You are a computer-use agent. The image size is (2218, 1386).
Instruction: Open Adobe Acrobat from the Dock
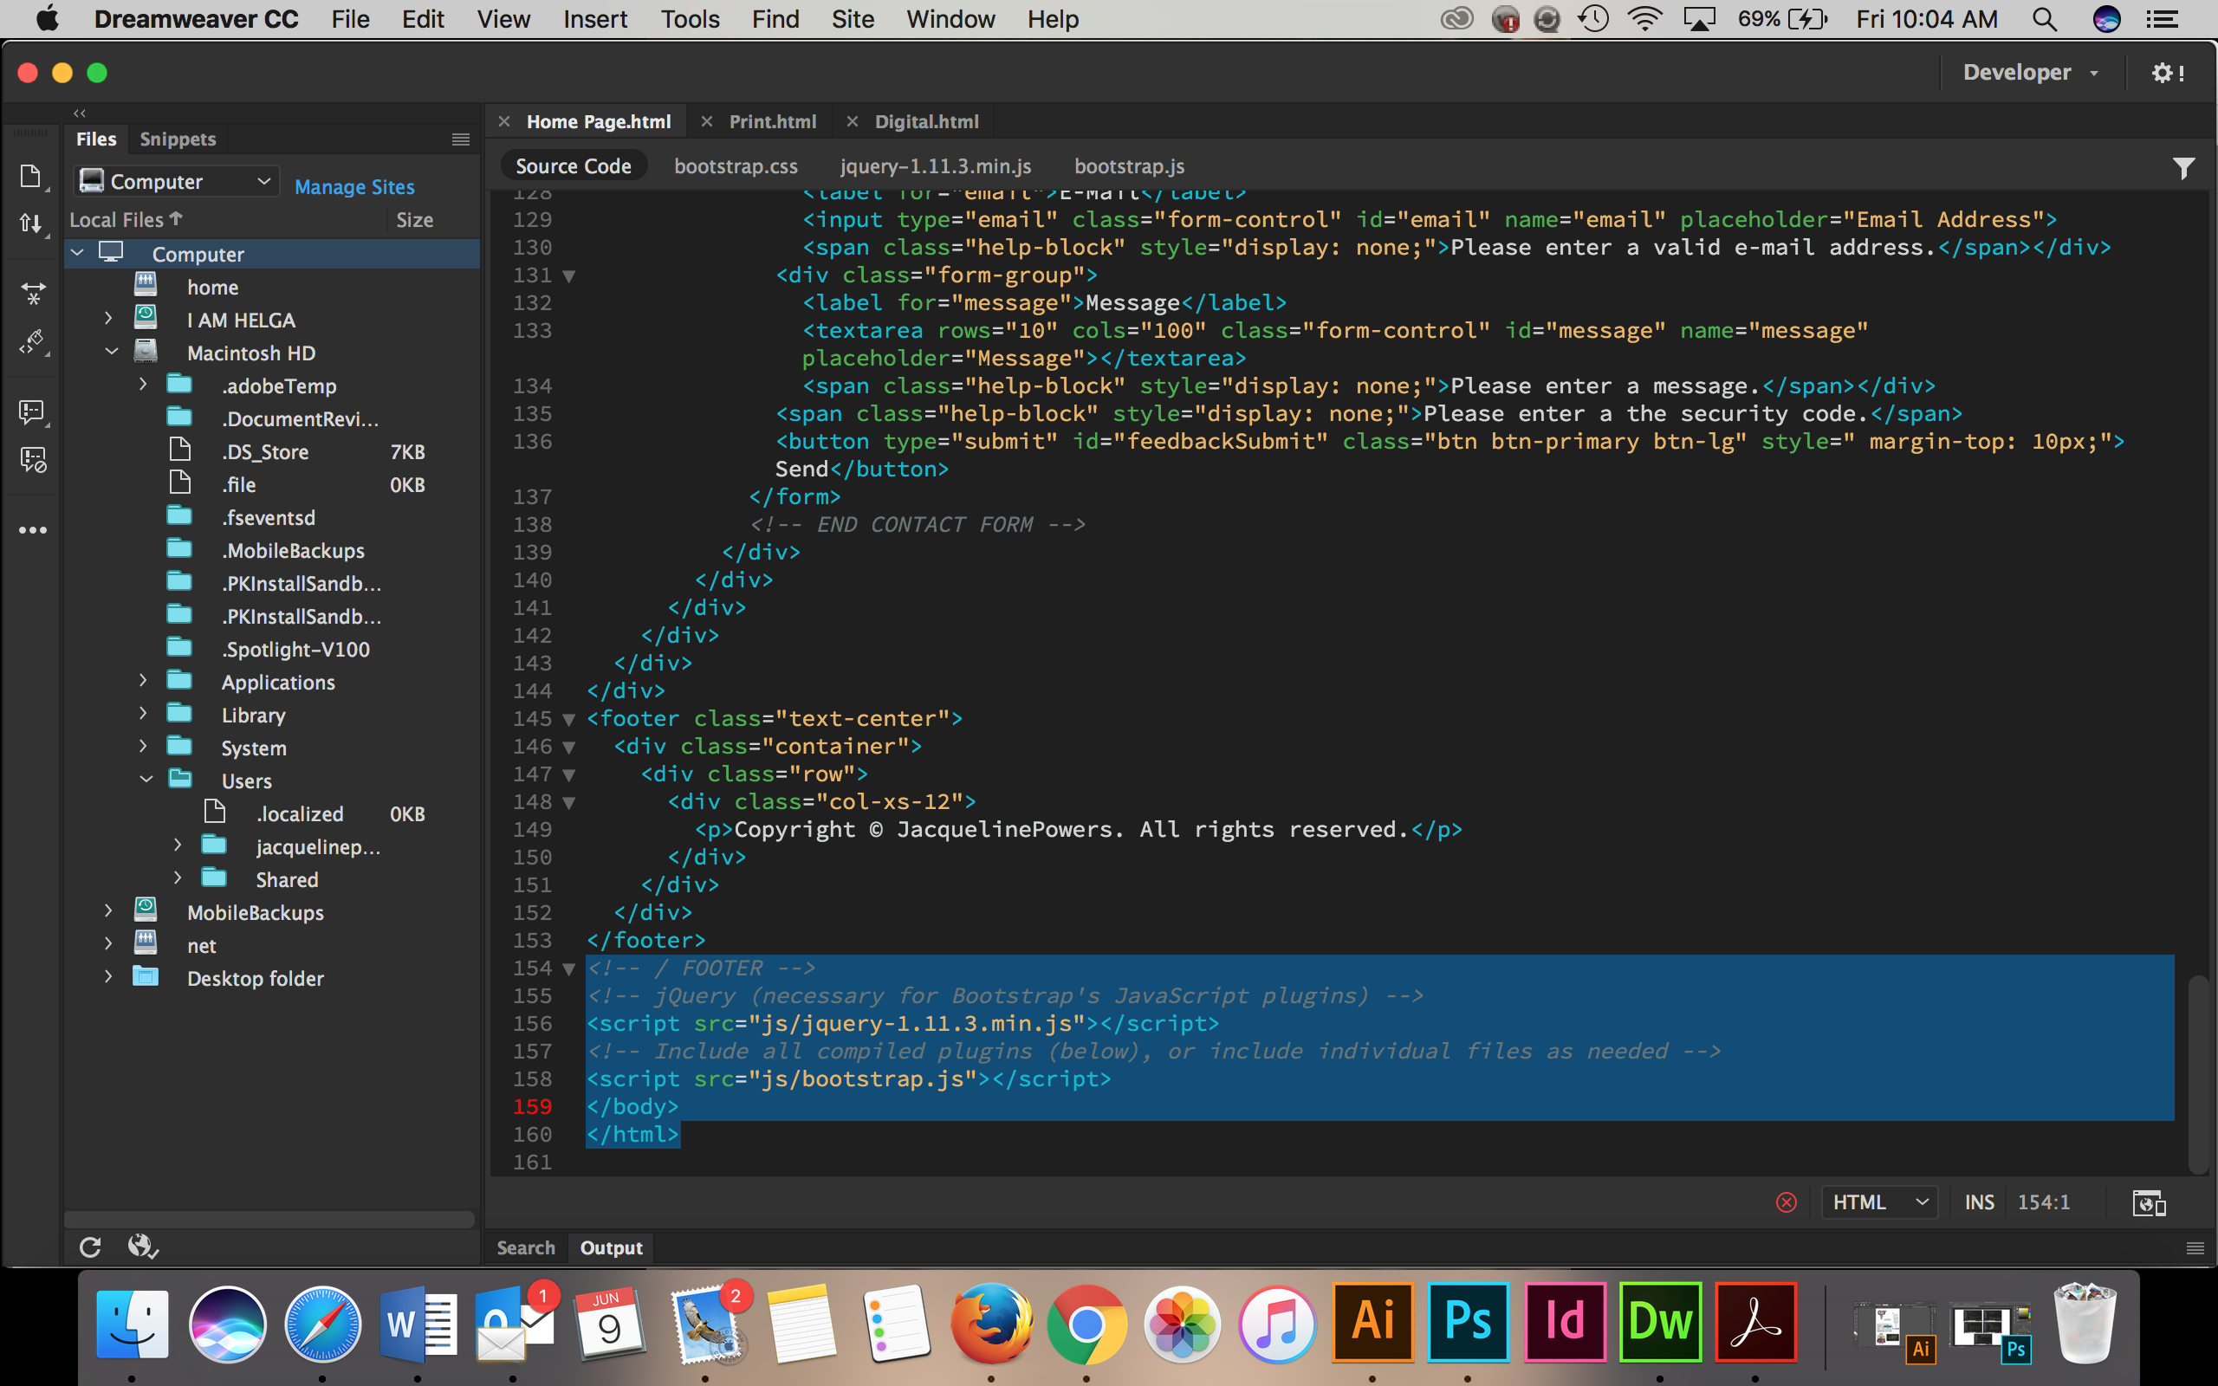click(x=1755, y=1323)
